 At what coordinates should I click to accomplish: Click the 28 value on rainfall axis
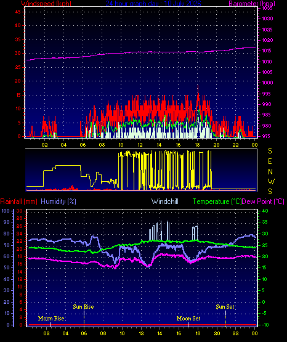coord(20,218)
